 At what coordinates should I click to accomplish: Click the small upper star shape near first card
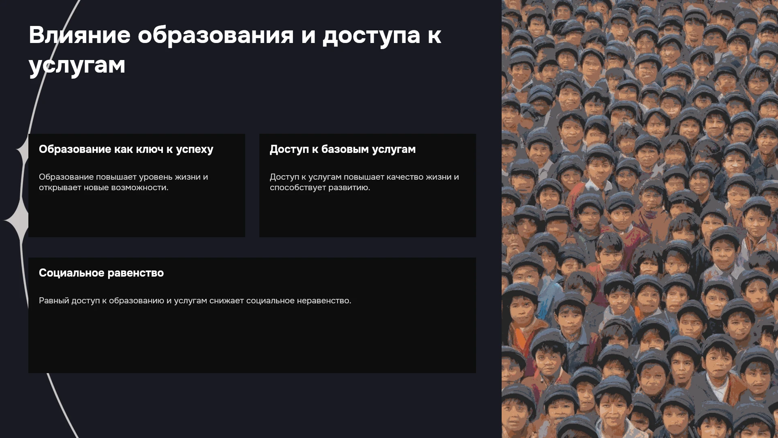pos(23,150)
